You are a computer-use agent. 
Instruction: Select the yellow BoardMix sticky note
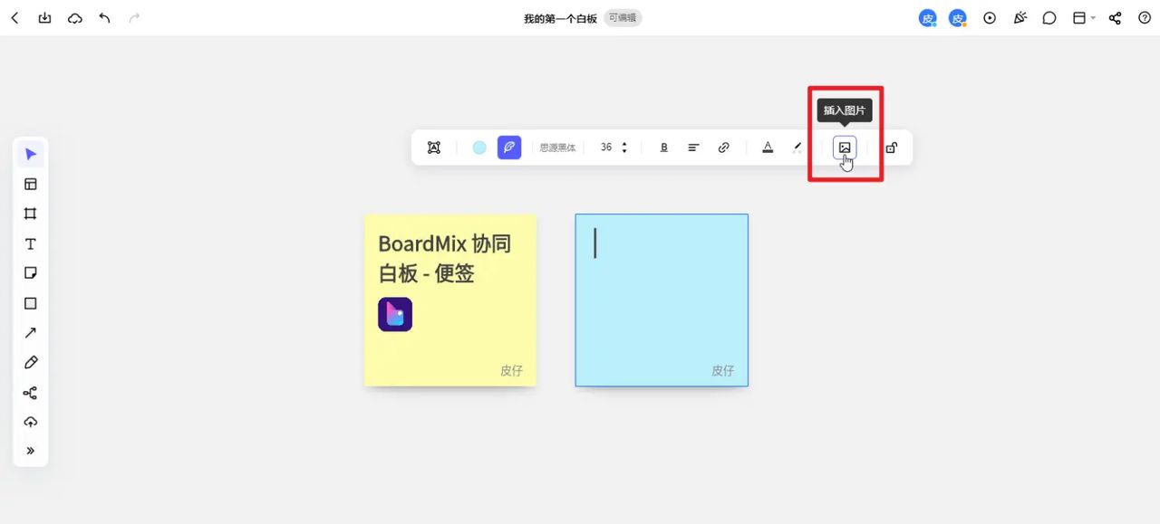(450, 300)
